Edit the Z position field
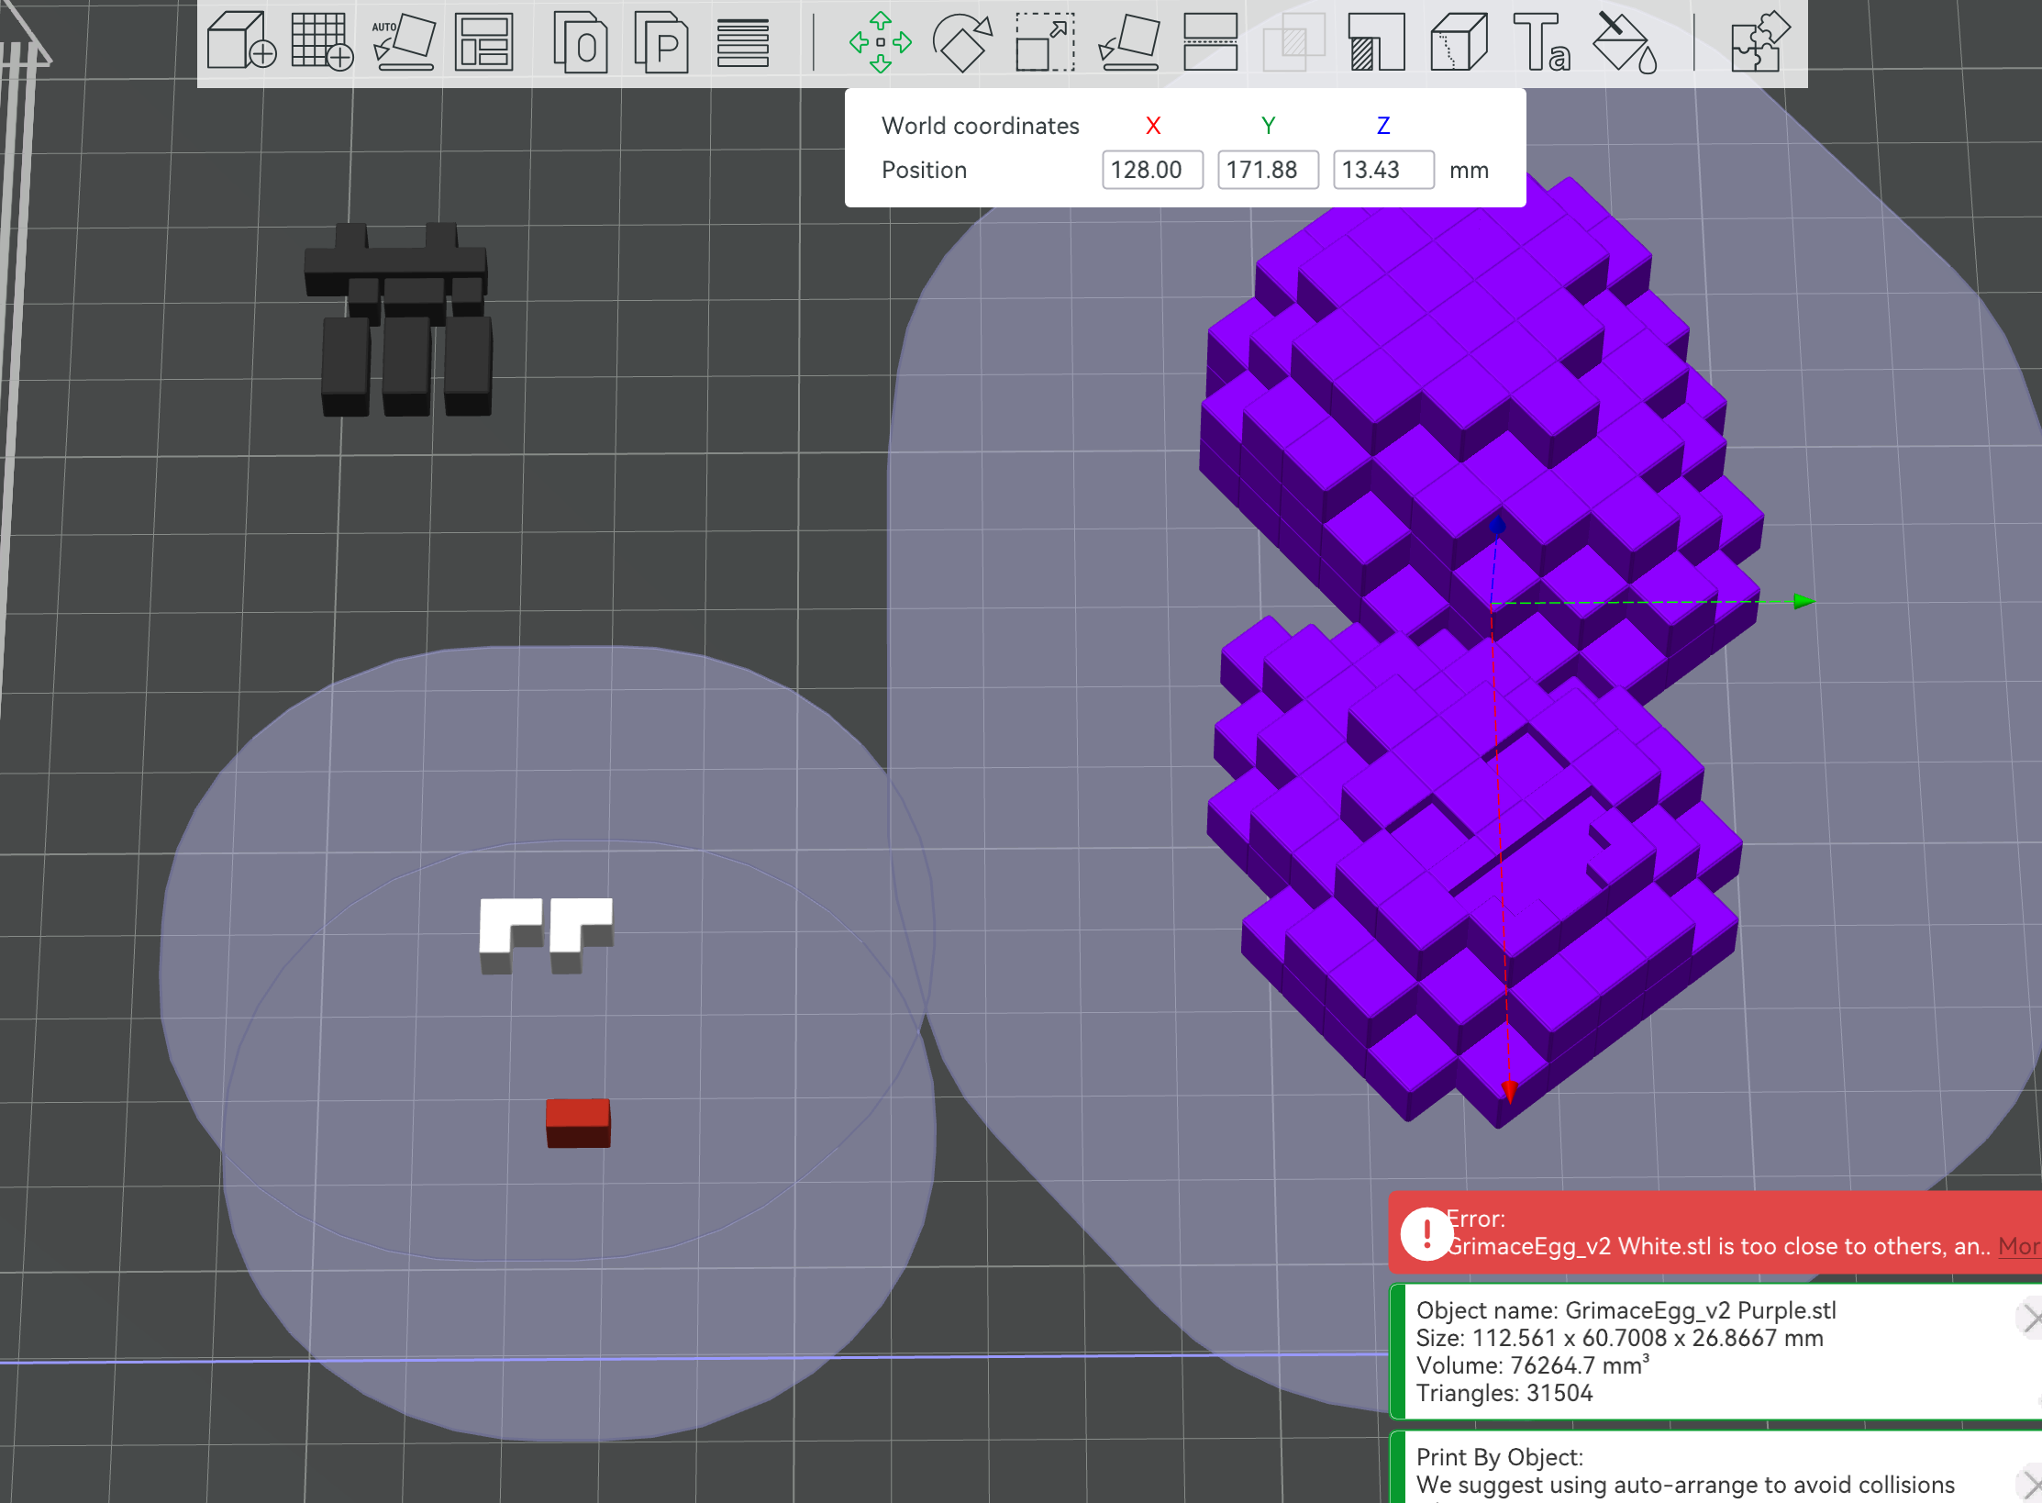 1383,170
